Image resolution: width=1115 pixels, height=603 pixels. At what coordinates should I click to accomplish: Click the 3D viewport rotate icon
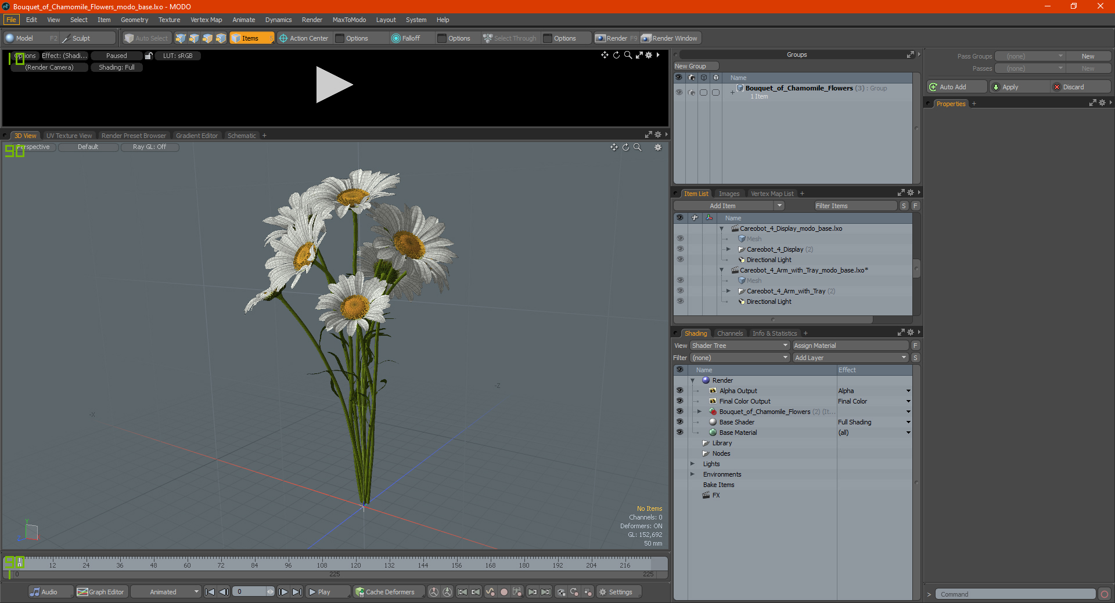pos(626,147)
